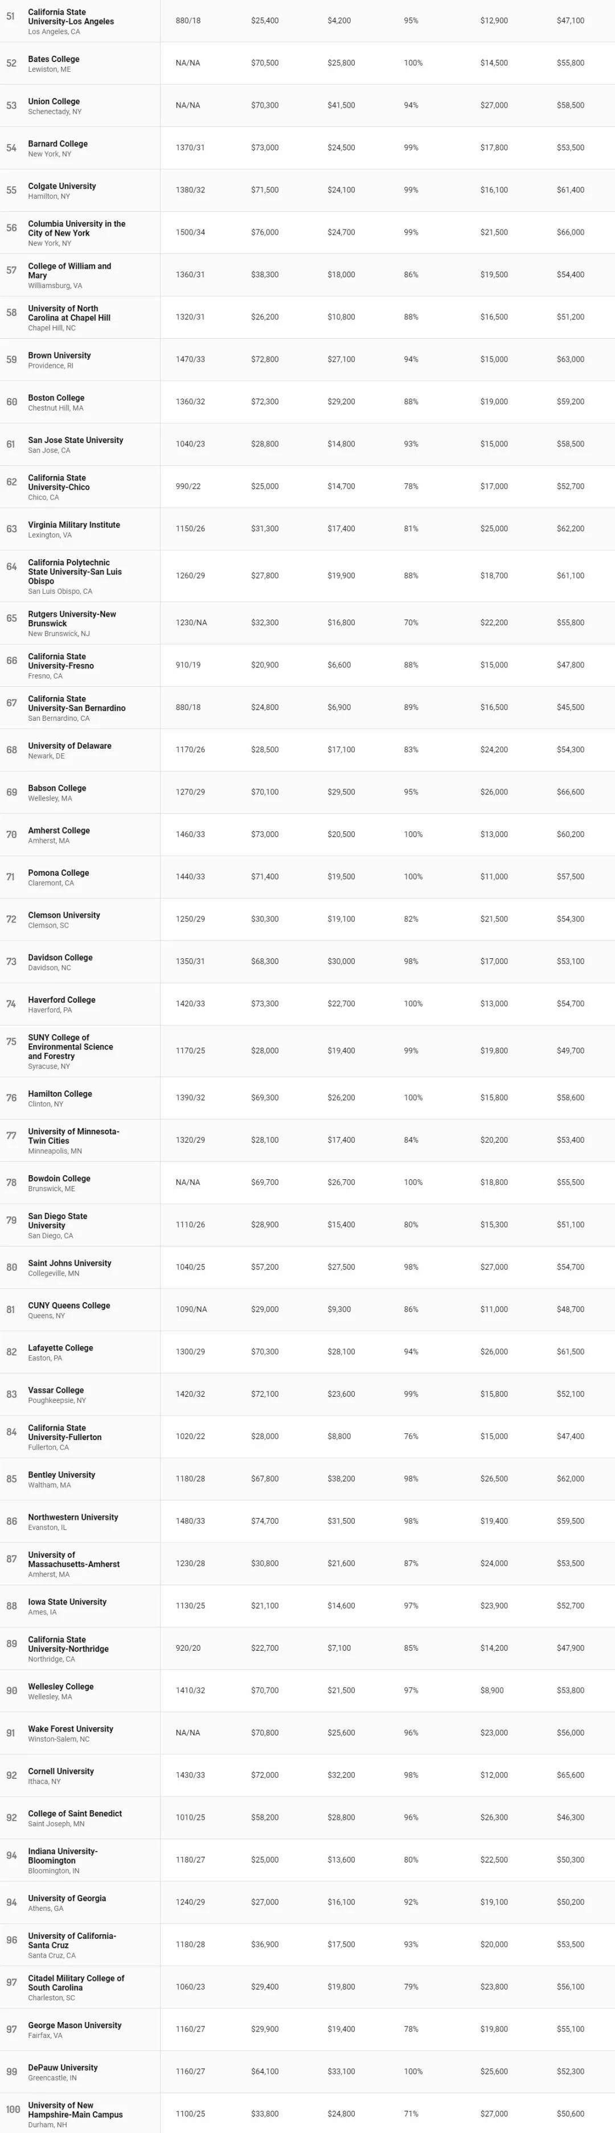615x2133 pixels.
Task: Open the Brown University entry
Action: pyautogui.click(x=60, y=356)
